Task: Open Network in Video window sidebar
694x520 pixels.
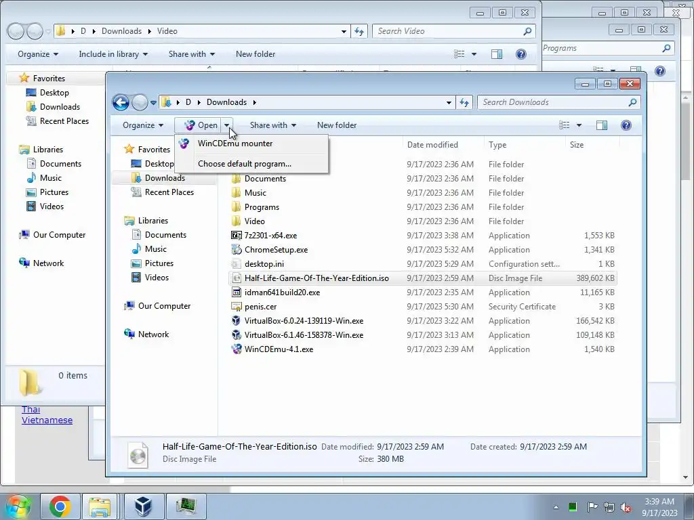Action: click(48, 263)
